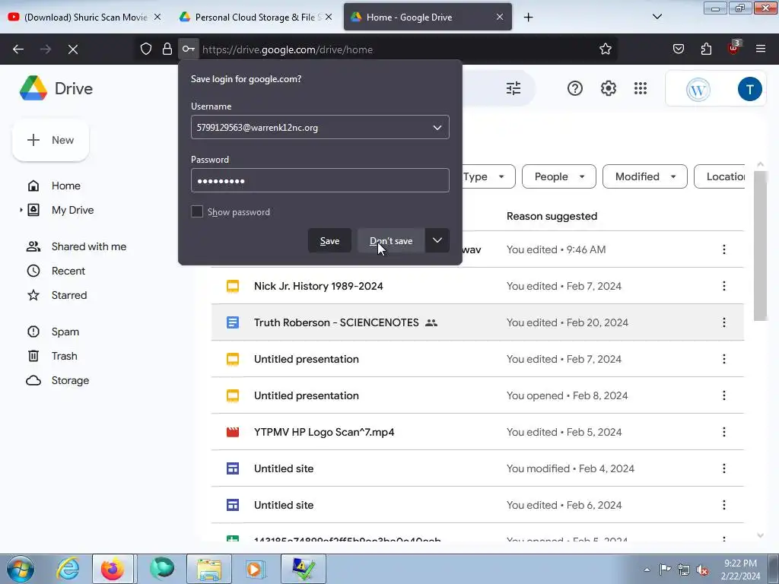This screenshot has width=779, height=584.
Task: Open the Firefox extensions puzzle icon
Action: [706, 49]
